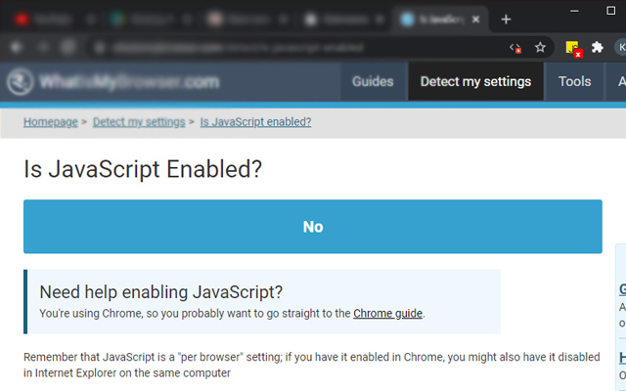Open the Is JavaScript enabled? breadcrumb link
Image resolution: width=626 pixels, height=391 pixels.
point(255,122)
